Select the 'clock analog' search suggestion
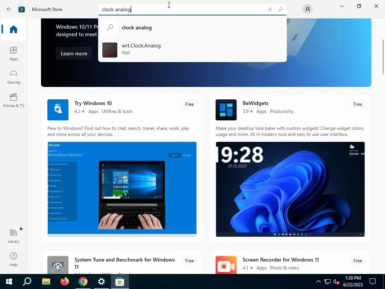 point(192,27)
